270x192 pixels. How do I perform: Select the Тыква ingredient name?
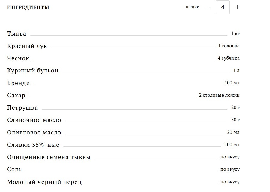[17, 34]
